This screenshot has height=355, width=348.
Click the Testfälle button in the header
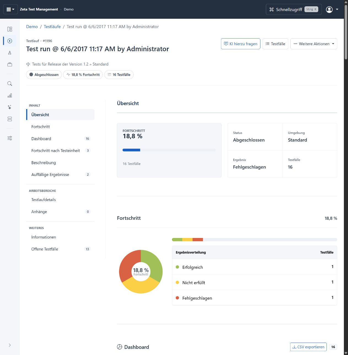275,44
